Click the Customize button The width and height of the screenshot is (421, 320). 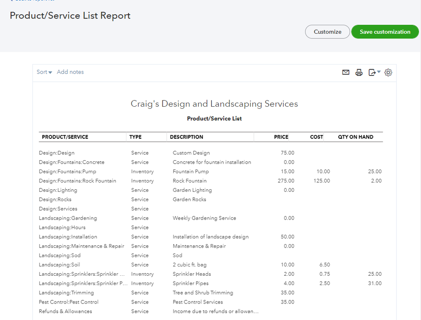click(x=327, y=32)
